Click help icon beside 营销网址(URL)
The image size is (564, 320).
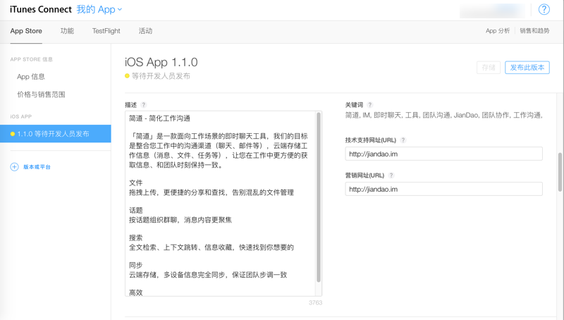[x=391, y=176]
